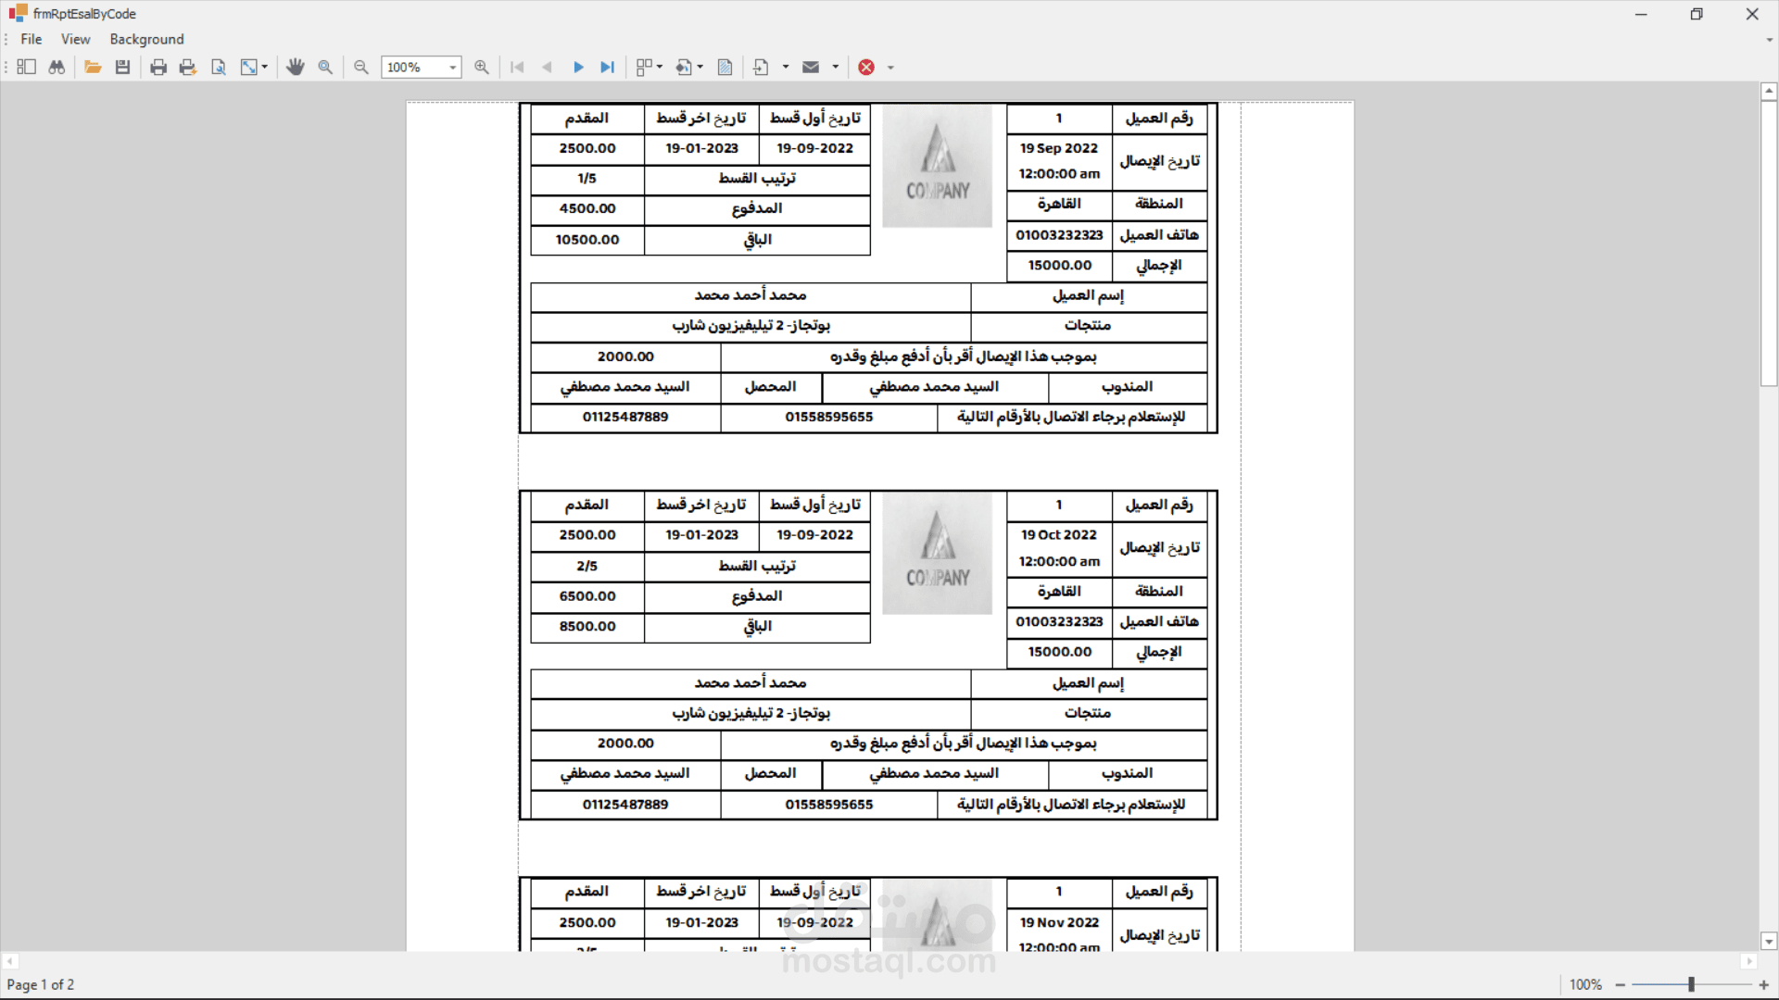Click the Zoom Out icon

click(x=361, y=67)
